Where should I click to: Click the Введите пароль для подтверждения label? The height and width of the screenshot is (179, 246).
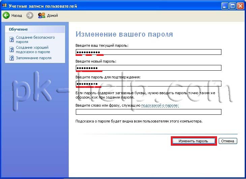108,77
